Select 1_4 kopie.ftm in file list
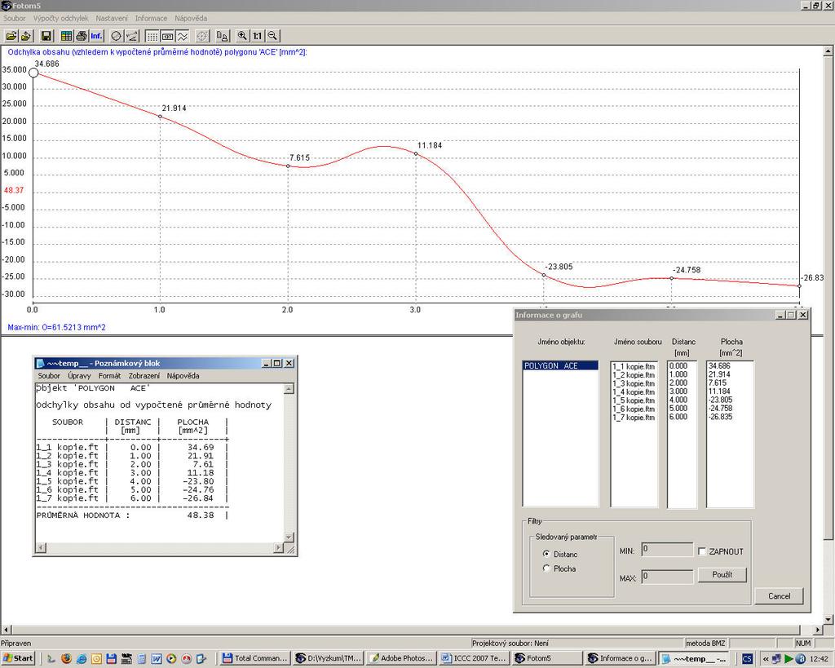The width and height of the screenshot is (835, 668). pos(634,392)
